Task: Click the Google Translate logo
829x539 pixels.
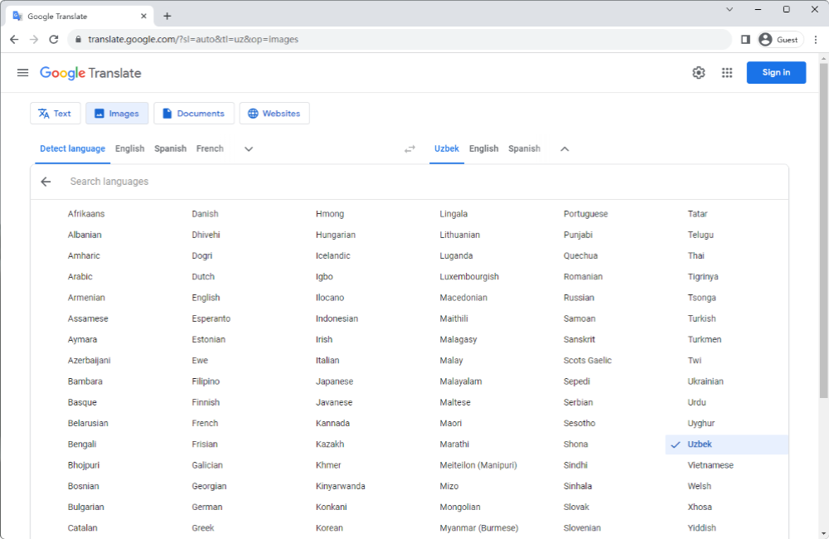Action: (x=90, y=73)
